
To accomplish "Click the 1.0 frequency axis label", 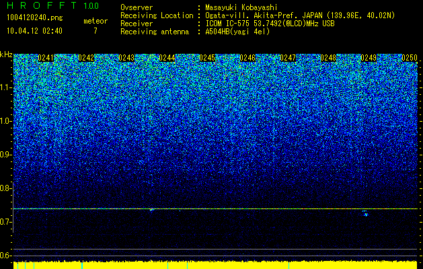I will click(x=5, y=121).
